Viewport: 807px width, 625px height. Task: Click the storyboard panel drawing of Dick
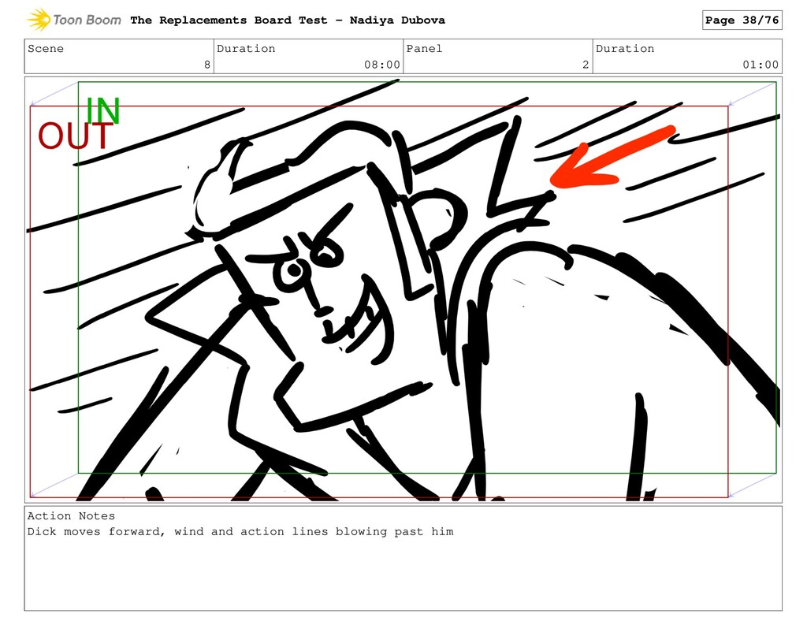coord(403,289)
